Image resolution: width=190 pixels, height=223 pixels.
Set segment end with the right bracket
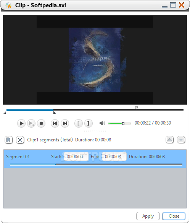pyautogui.click(x=89, y=123)
